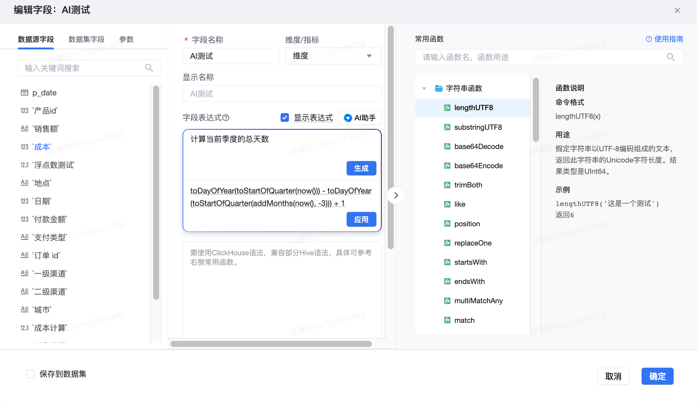Click the AI prompt text 计算当前季度的总天数
Viewport: 697px width, 402px height.
pyautogui.click(x=230, y=139)
